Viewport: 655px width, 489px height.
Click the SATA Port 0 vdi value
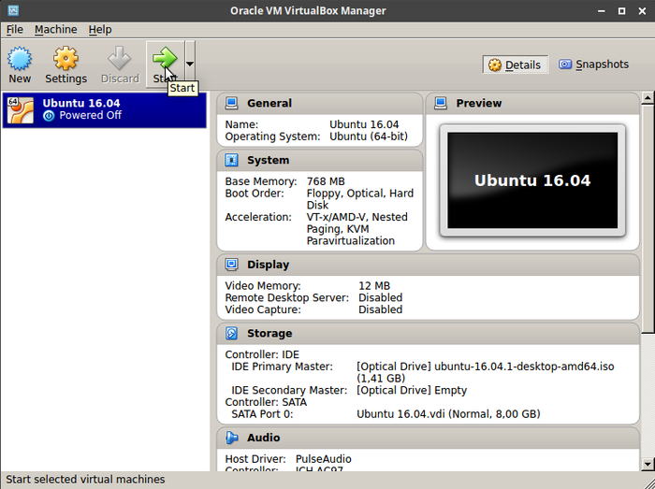point(448,414)
